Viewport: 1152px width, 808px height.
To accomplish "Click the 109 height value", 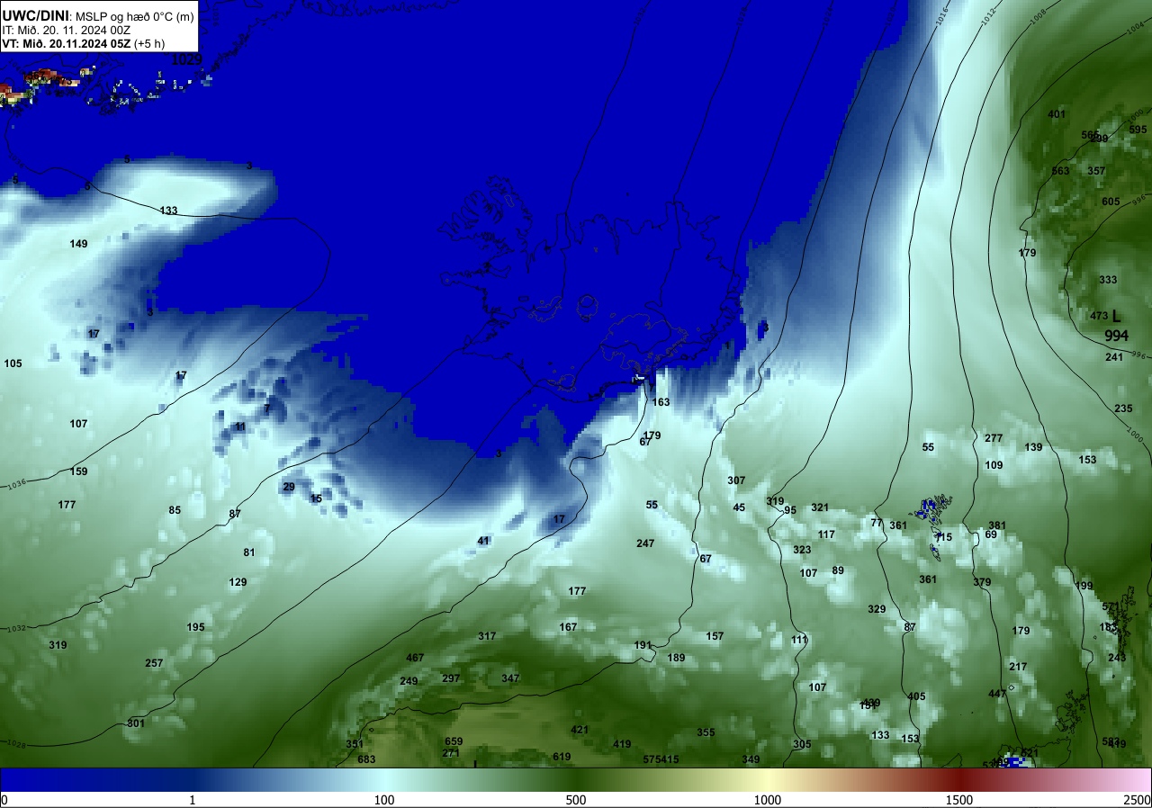I will coord(994,465).
